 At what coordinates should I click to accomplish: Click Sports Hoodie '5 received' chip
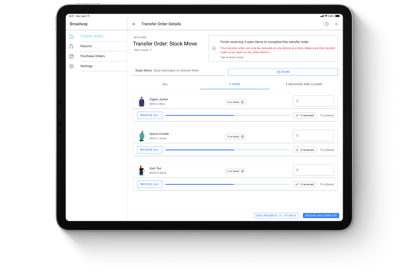304,150
